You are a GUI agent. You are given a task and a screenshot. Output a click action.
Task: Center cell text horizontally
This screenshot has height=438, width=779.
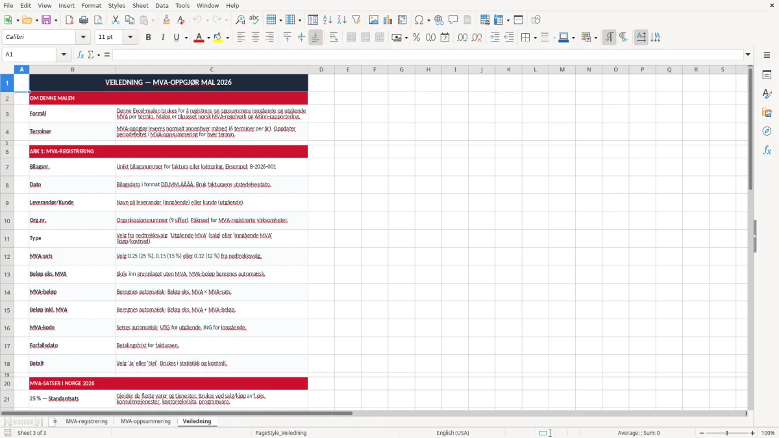[x=256, y=38]
